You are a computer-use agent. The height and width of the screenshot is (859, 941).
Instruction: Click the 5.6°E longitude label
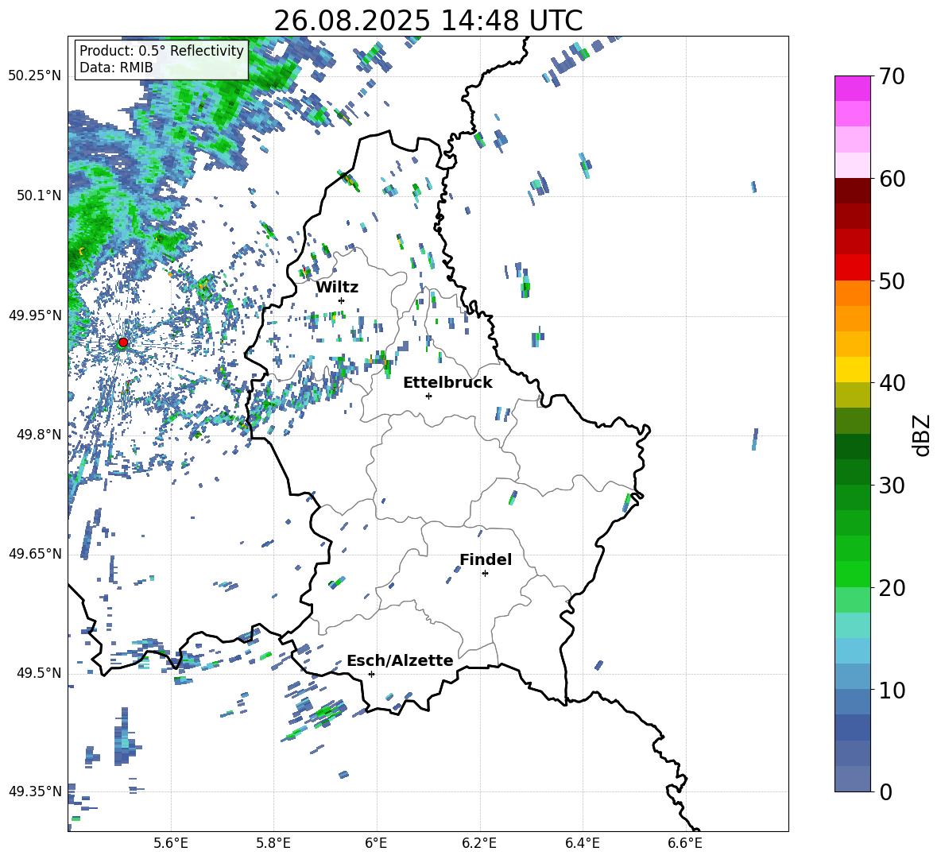pos(171,843)
